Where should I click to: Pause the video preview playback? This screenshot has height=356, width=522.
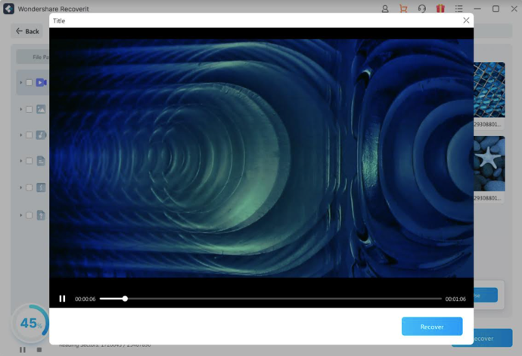[62, 299]
